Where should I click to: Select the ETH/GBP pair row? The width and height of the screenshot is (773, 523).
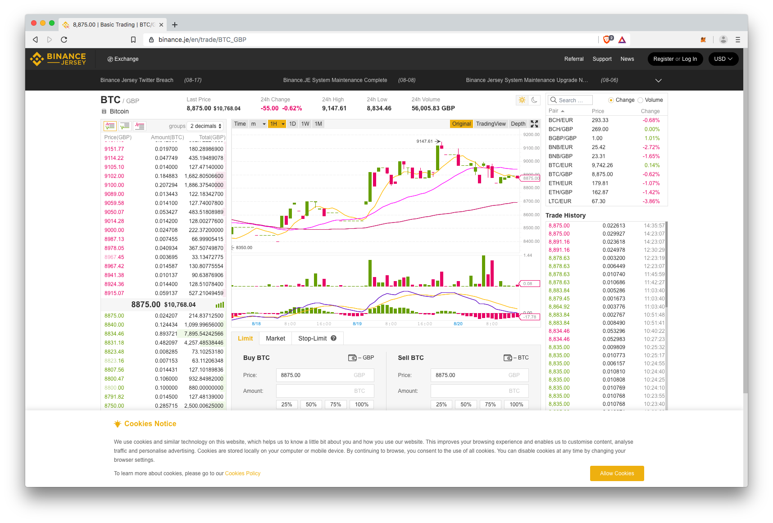point(606,192)
